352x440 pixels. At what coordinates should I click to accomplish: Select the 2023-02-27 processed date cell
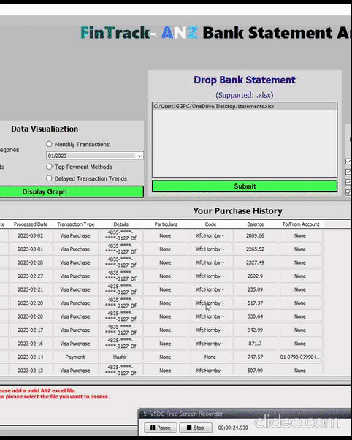tap(30, 276)
